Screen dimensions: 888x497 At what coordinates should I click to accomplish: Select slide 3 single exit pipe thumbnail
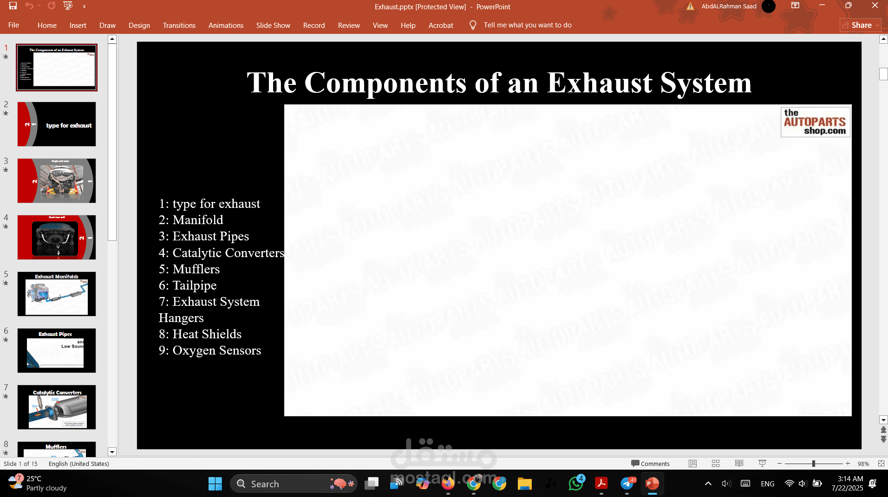coord(57,181)
